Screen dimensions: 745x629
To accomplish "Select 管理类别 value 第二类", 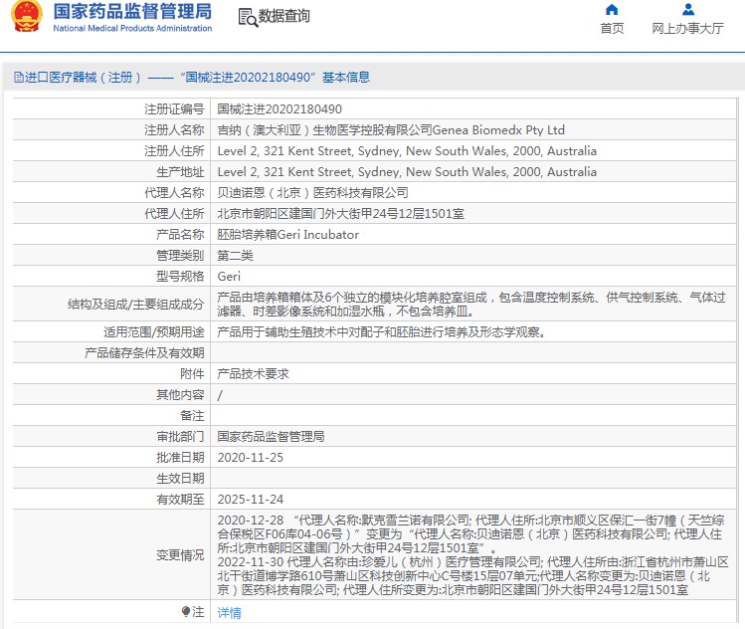I will click(x=235, y=256).
